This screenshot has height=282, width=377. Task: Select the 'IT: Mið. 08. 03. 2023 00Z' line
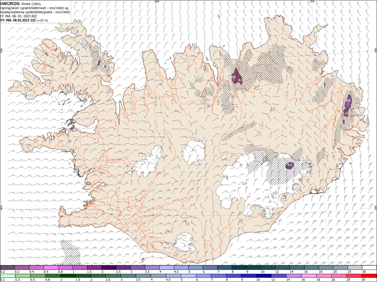pyautogui.click(x=19, y=16)
